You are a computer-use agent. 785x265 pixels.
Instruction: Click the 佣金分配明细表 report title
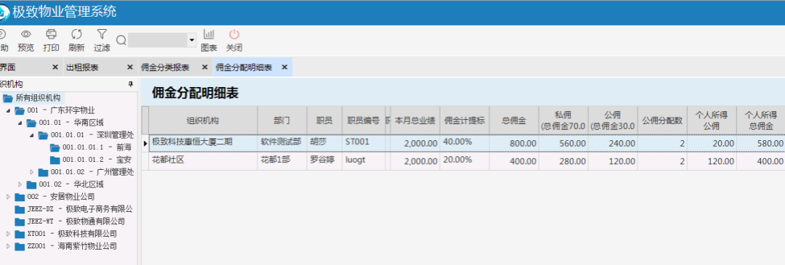(196, 92)
